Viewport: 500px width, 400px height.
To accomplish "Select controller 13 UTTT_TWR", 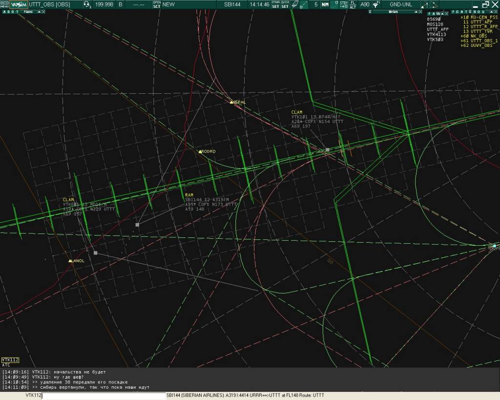I will [x=478, y=31].
